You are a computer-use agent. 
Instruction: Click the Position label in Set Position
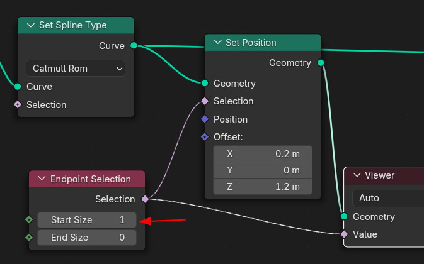point(231,119)
